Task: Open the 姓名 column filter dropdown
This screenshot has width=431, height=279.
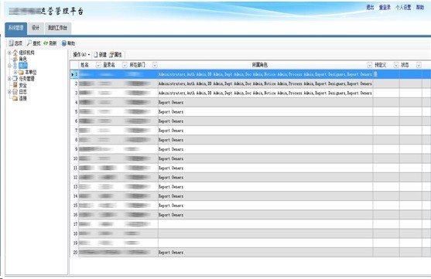Action: pos(98,65)
